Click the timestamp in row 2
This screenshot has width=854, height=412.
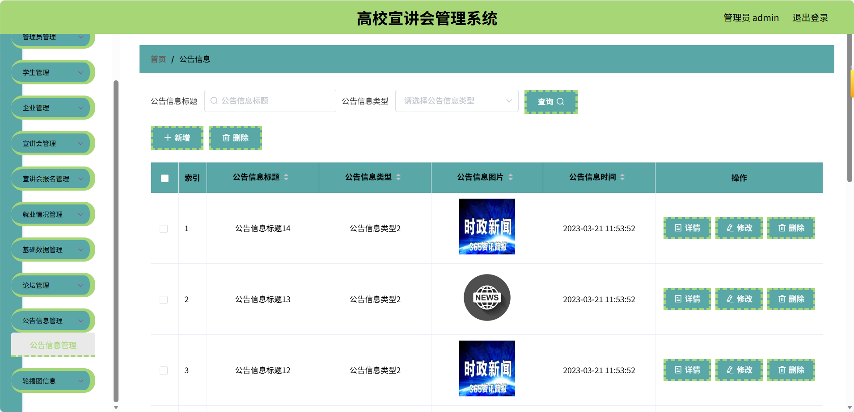pyautogui.click(x=599, y=300)
